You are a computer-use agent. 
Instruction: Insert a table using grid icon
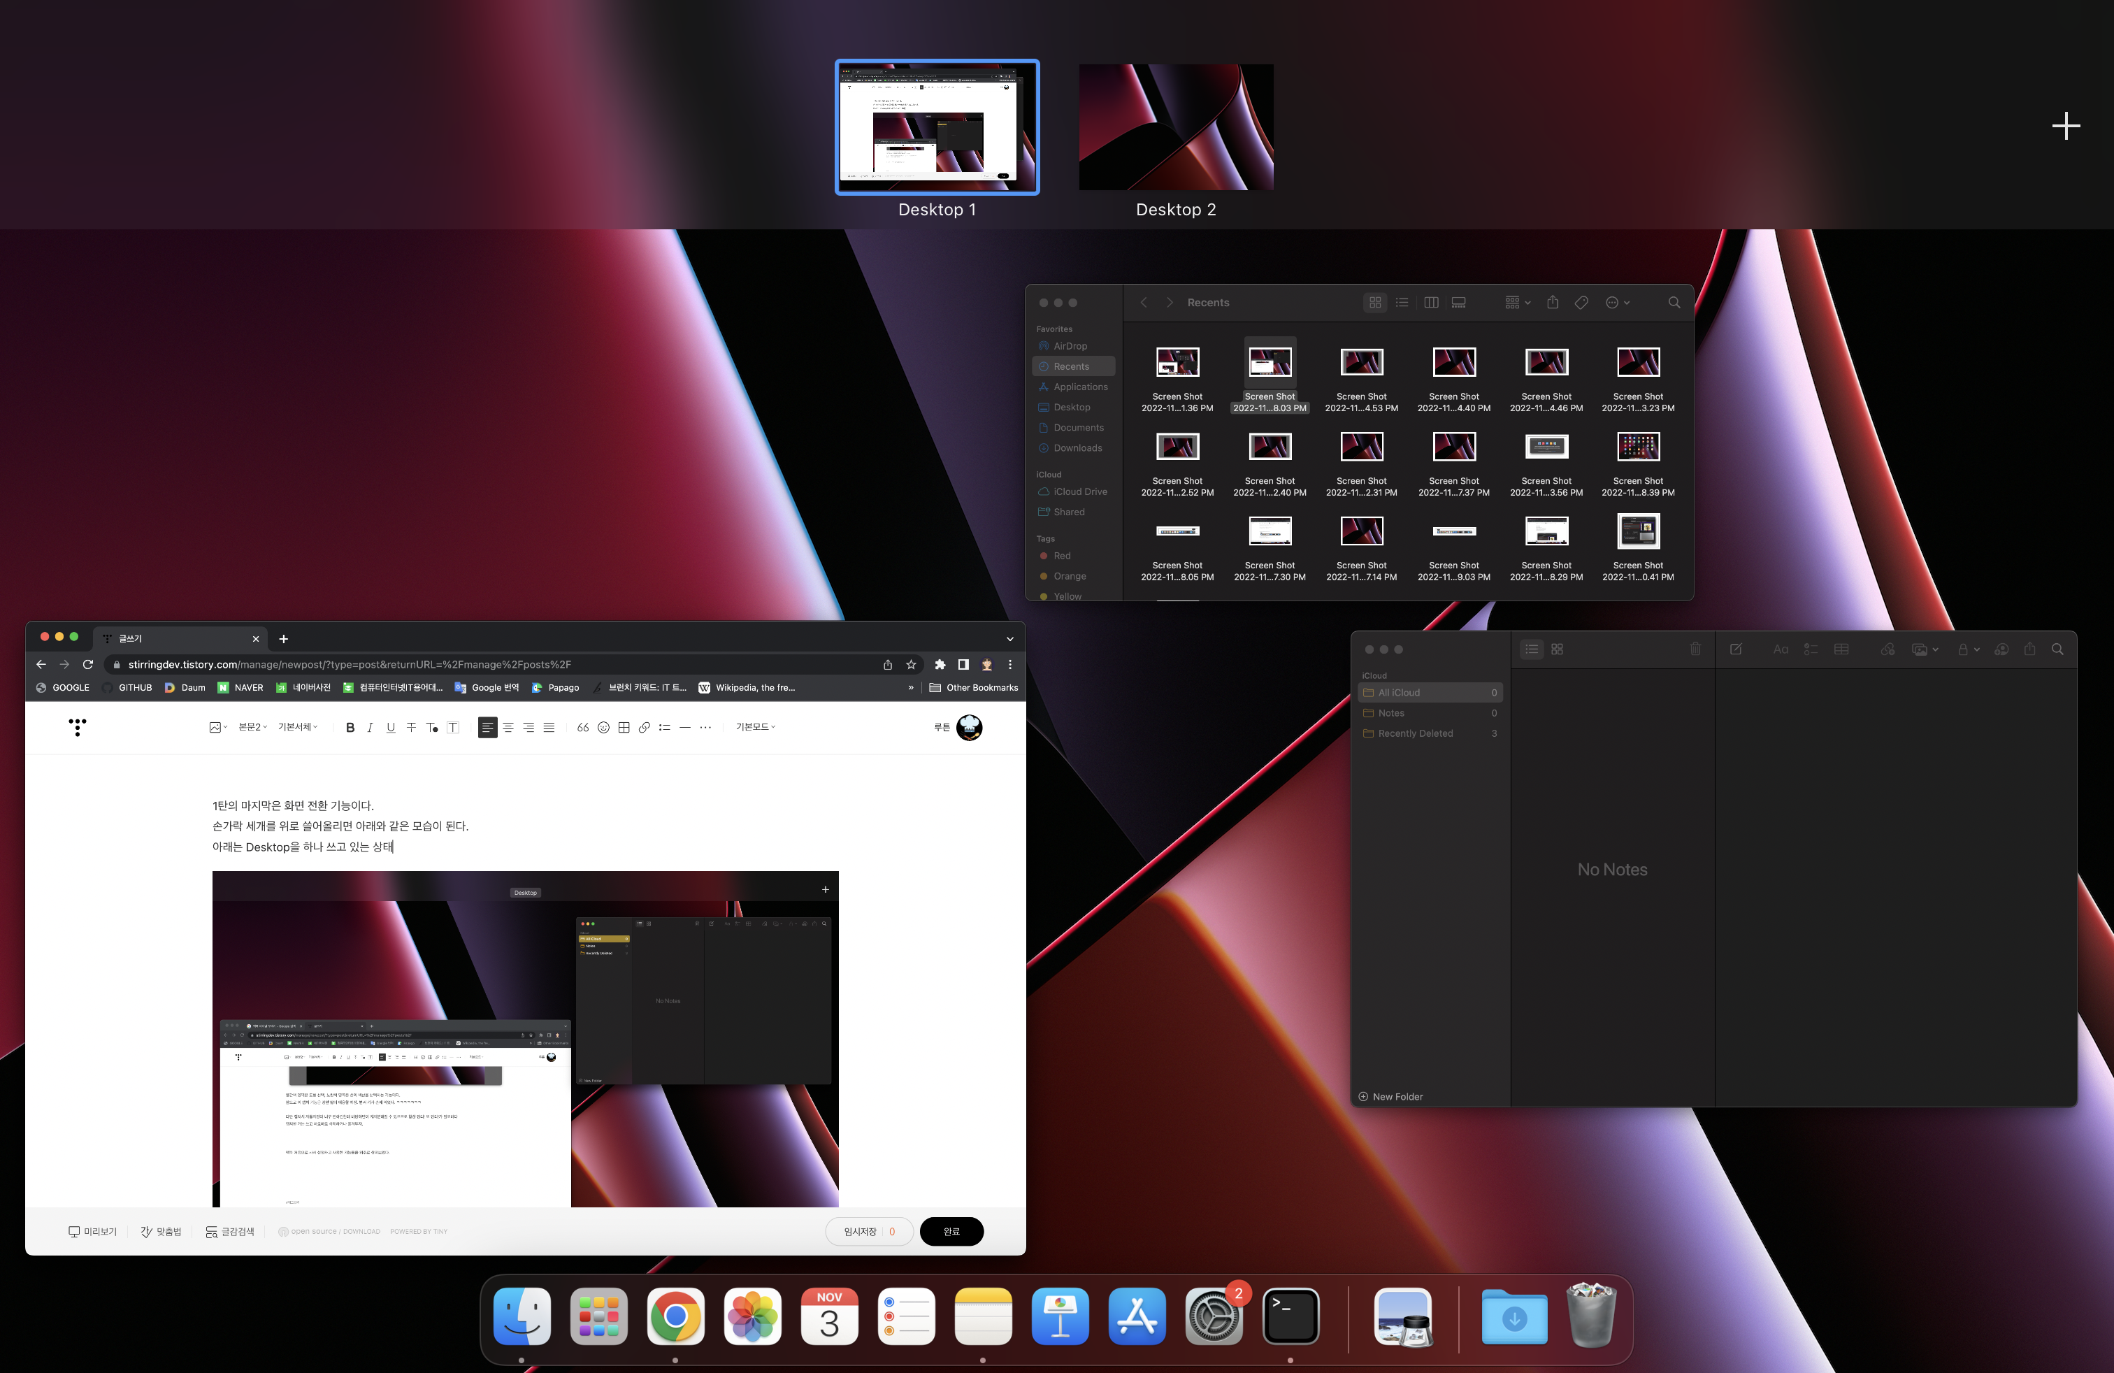point(624,727)
